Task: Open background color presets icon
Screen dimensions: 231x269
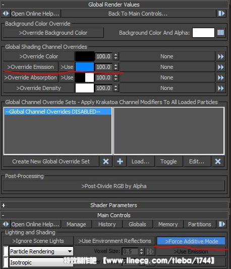Action: point(221,32)
